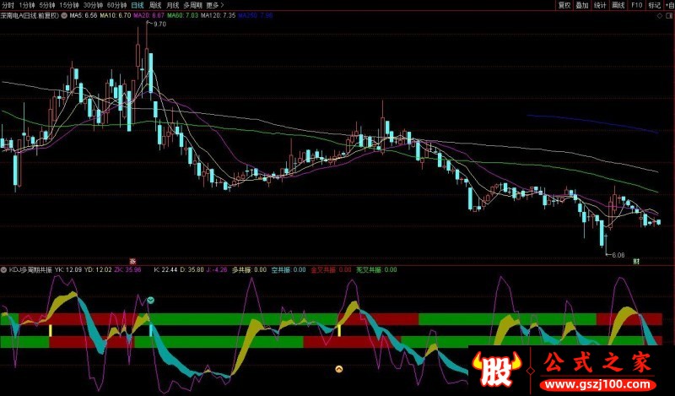Click the 叠加 overlay button
The height and width of the screenshot is (396, 675).
pos(582,5)
